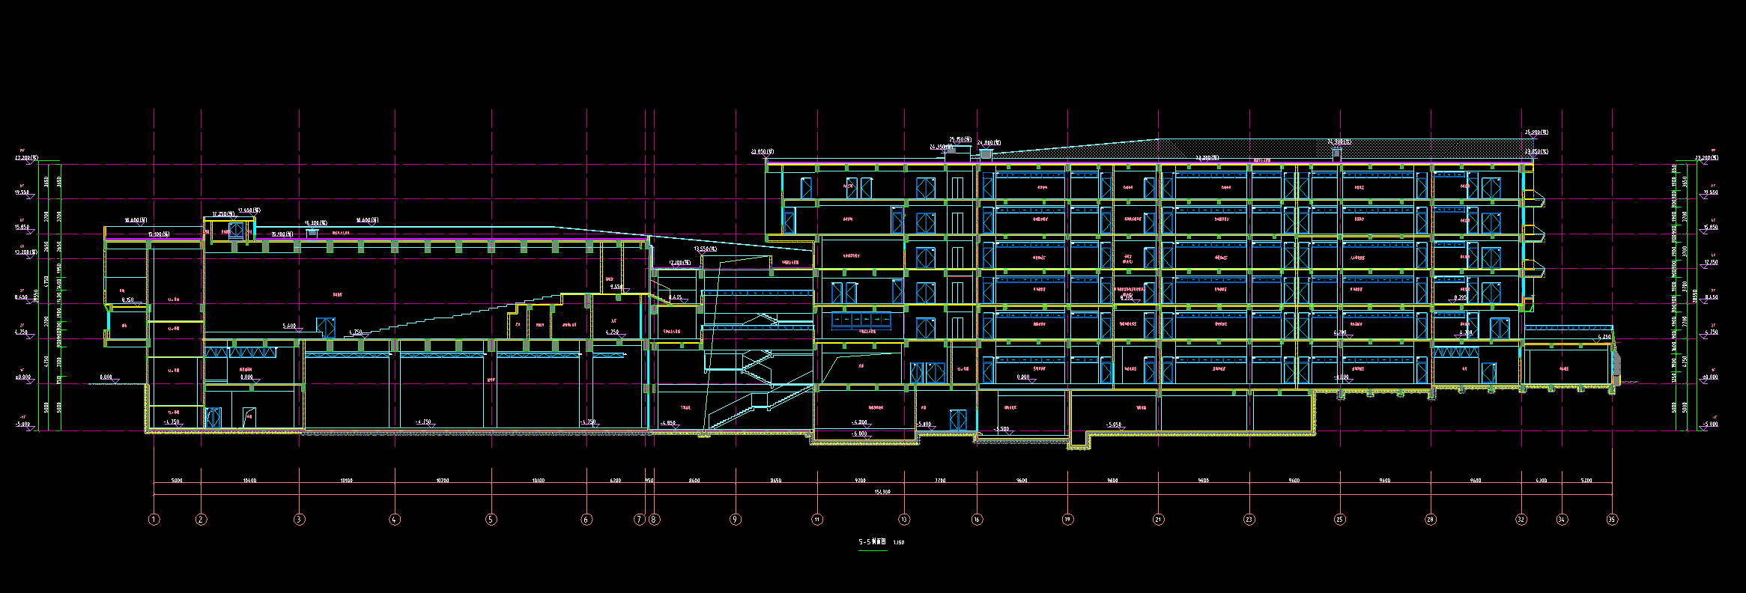
Task: Click grid axis bubble number 35
Action: coord(1612,520)
